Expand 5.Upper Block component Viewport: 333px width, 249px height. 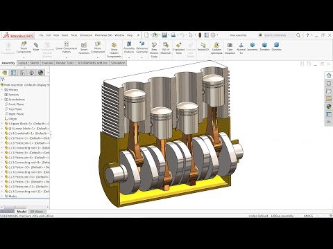point(2,124)
